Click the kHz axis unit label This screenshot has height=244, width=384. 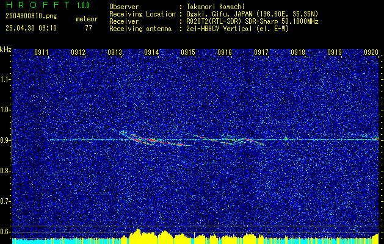[5, 49]
